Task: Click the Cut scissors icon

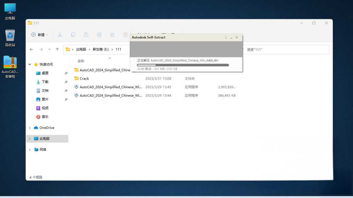Action: point(60,35)
